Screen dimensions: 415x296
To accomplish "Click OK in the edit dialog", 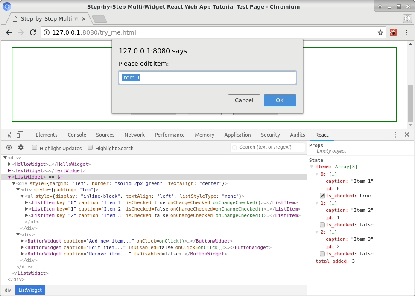I will coord(280,100).
